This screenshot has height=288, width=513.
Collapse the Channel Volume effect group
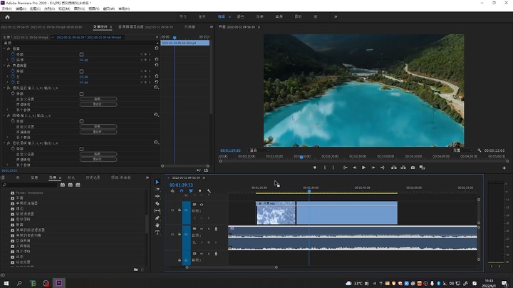[x=4, y=66]
